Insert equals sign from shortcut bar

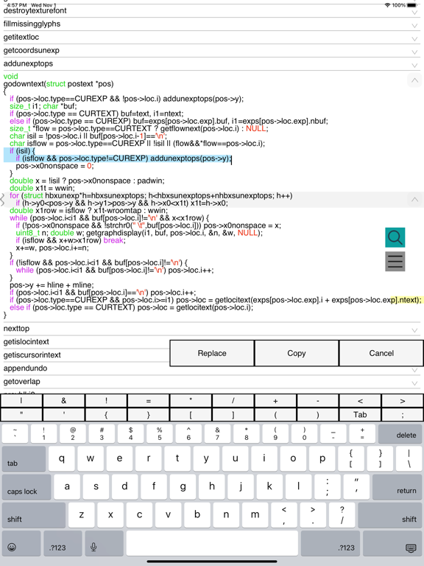(149, 401)
